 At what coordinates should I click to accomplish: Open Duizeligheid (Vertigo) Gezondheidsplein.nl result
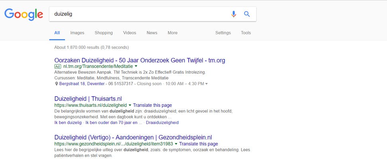point(133,138)
